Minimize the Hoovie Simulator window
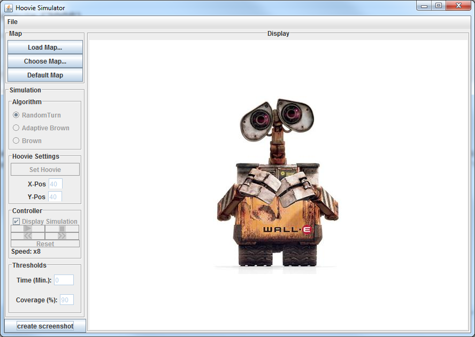475x337 pixels. coord(424,6)
